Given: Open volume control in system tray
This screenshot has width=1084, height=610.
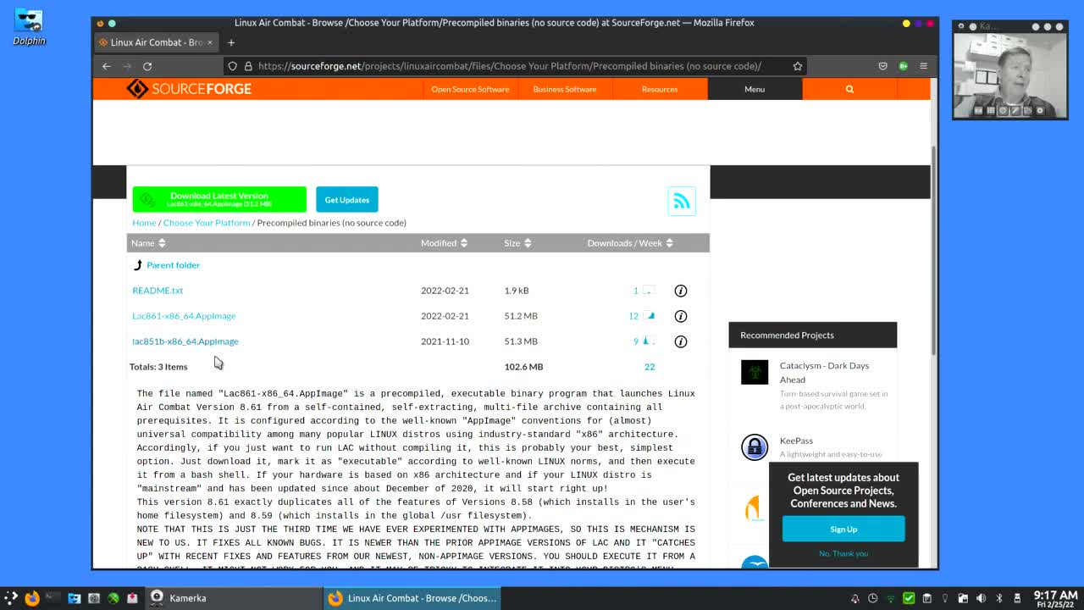Looking at the screenshot, I should point(981,598).
